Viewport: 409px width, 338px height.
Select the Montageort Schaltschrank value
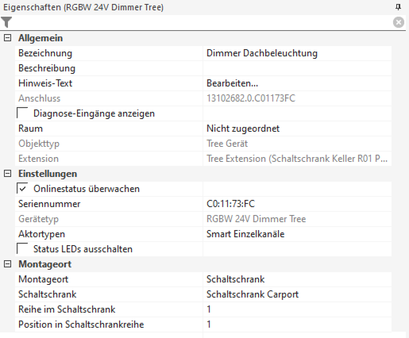[296, 279]
